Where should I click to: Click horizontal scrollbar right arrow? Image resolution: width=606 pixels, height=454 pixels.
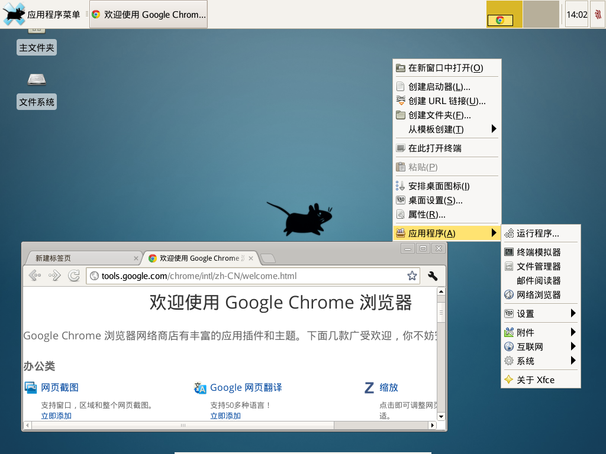coord(433,425)
